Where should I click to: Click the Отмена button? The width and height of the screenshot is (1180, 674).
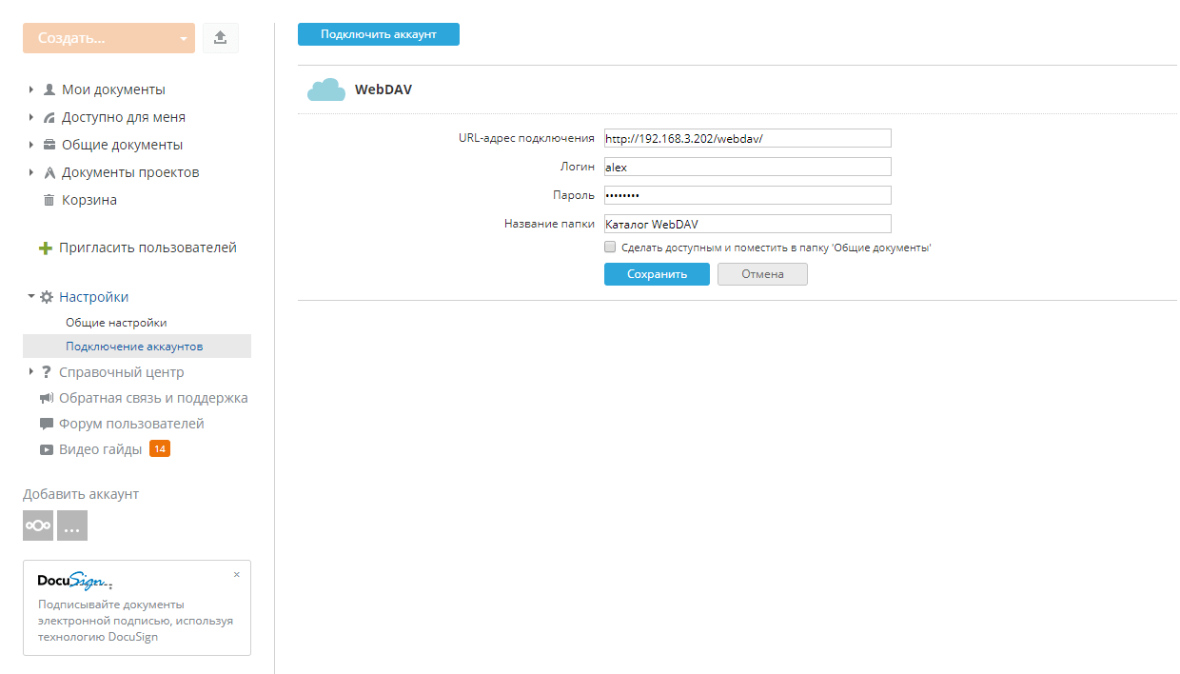click(x=762, y=274)
